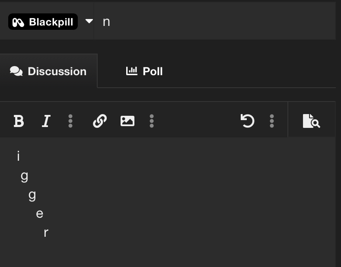Open the prefix dropdown arrow beside Blackpill
341x267 pixels.
coord(89,21)
